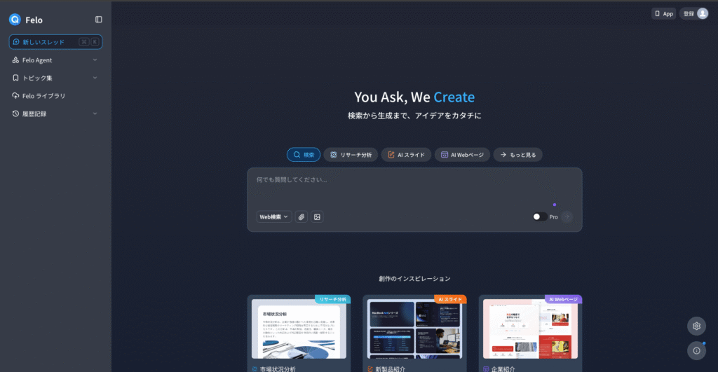This screenshot has width=718, height=372.
Task: Click the info help icon
Action: (696, 350)
